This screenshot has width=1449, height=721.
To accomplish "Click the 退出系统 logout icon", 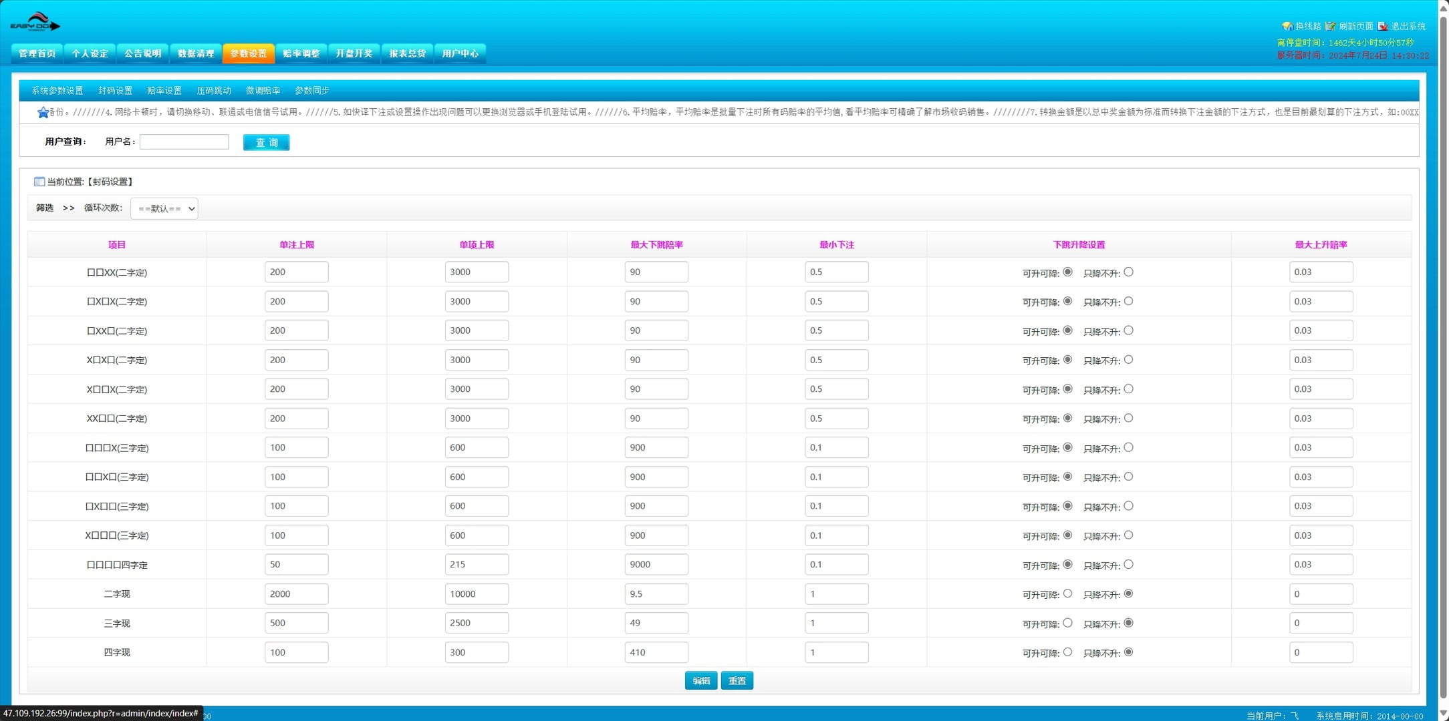I will pos(1383,27).
